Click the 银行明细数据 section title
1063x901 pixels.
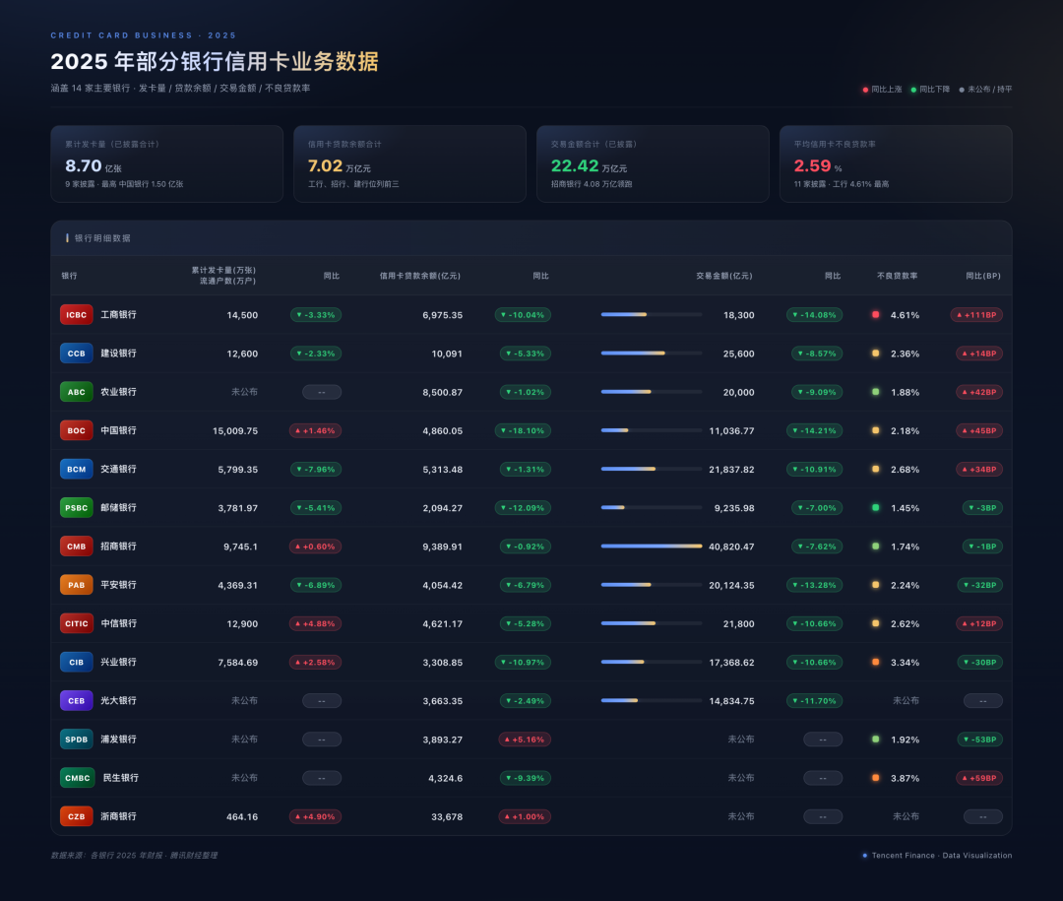(102, 238)
